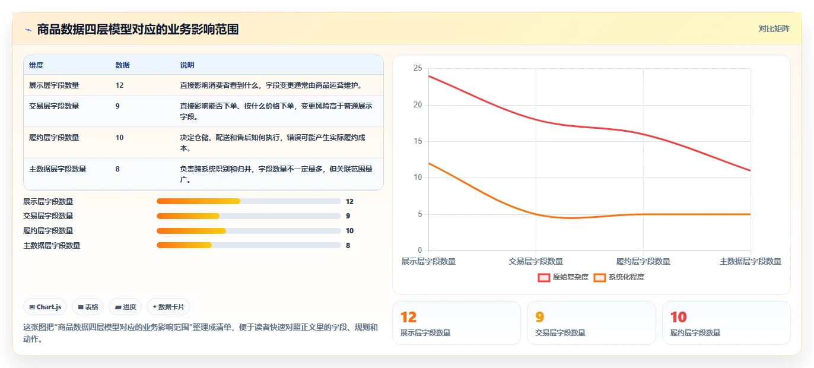Open the data card showing 12
The height and width of the screenshot is (368, 814).
(456, 323)
